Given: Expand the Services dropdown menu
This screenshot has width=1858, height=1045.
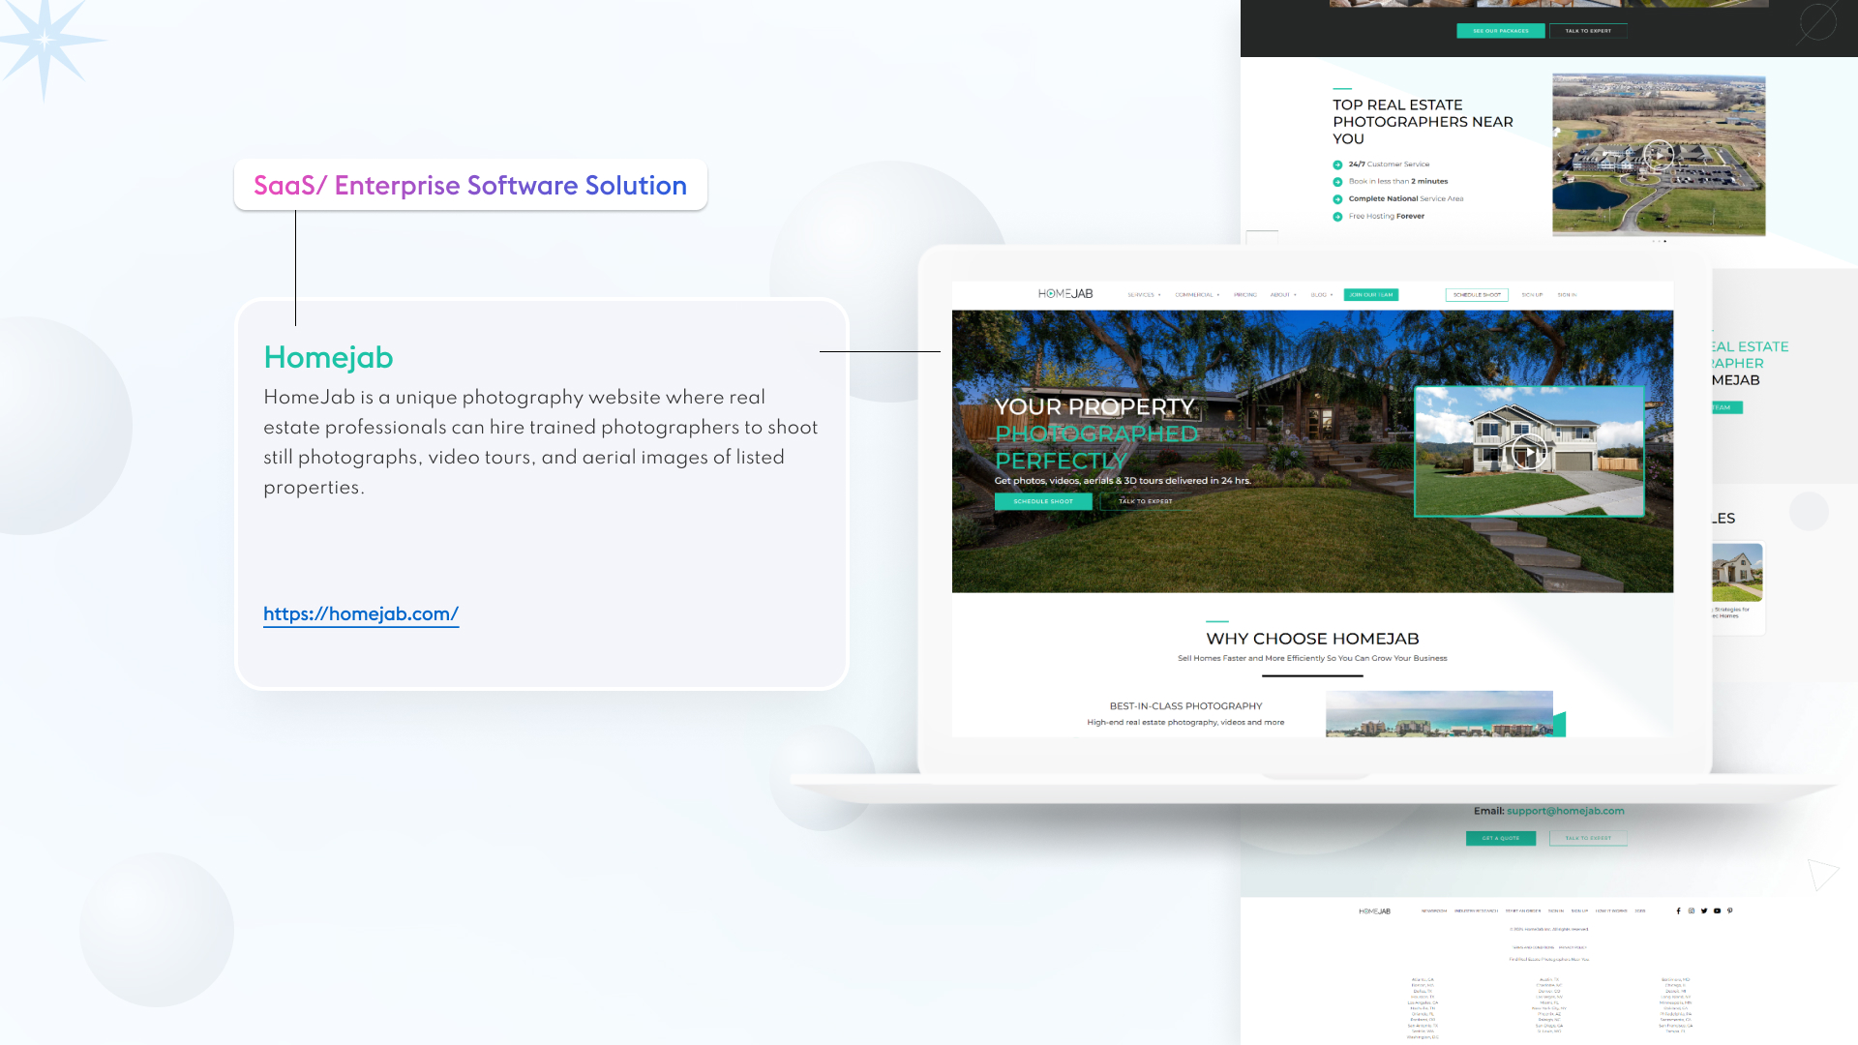Looking at the screenshot, I should coord(1144,295).
